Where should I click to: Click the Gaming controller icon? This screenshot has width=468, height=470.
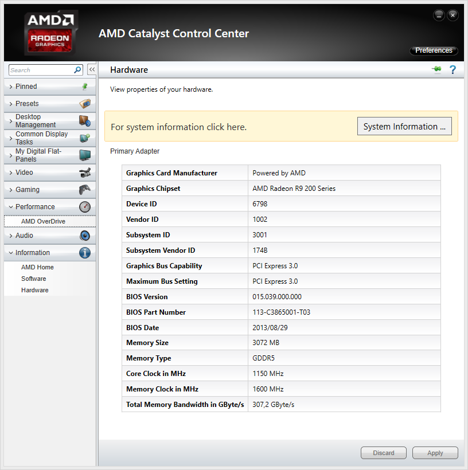(x=85, y=190)
